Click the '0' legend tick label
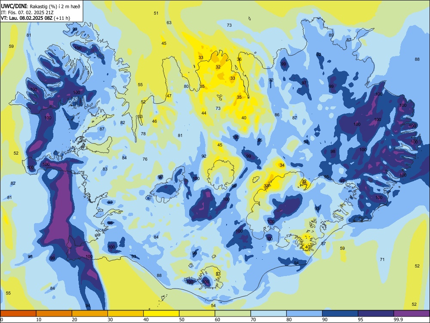This screenshot has width=430, height=323. coord(2,320)
